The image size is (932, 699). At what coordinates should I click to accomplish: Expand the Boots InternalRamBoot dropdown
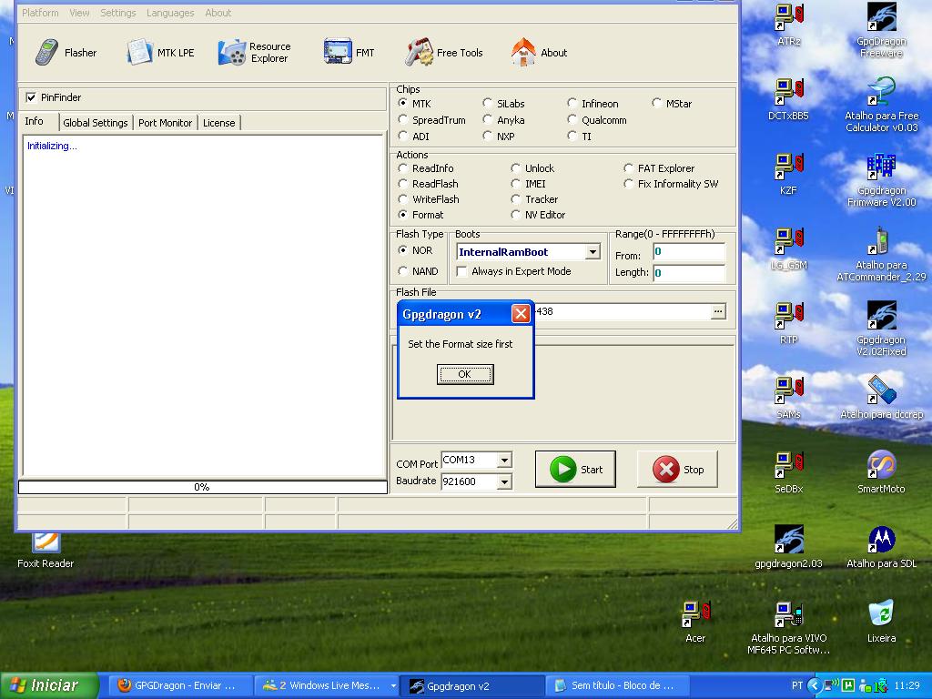pos(593,252)
